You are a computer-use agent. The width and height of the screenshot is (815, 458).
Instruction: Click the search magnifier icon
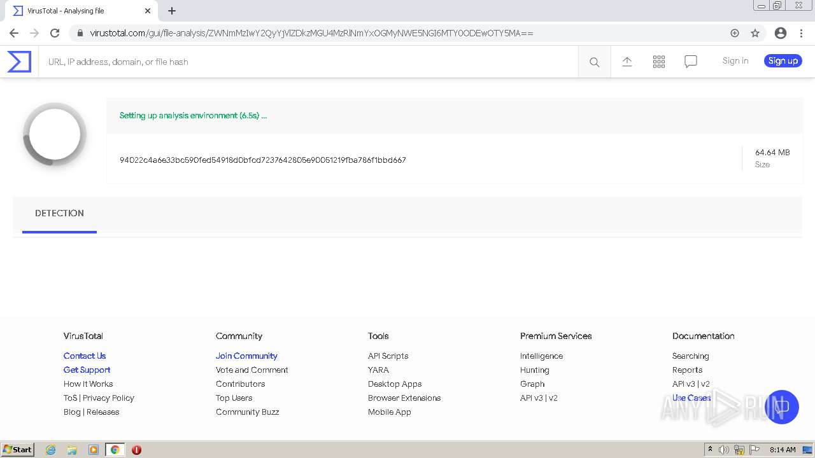594,62
